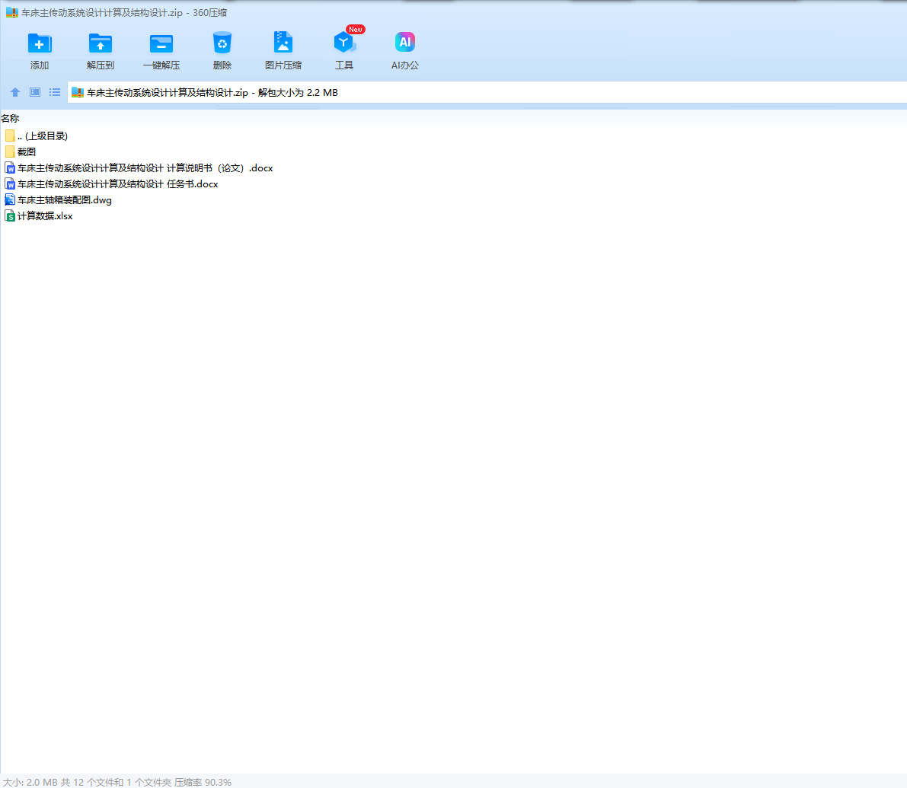
Task: Click the 添加 (Add) toolbar icon
Action: (x=40, y=43)
